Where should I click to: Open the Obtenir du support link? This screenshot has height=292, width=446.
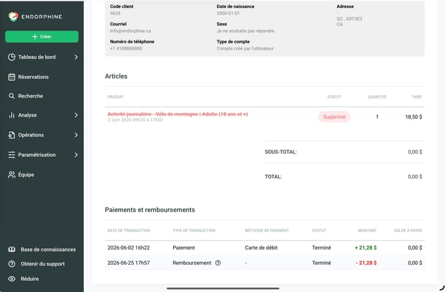pyautogui.click(x=42, y=264)
